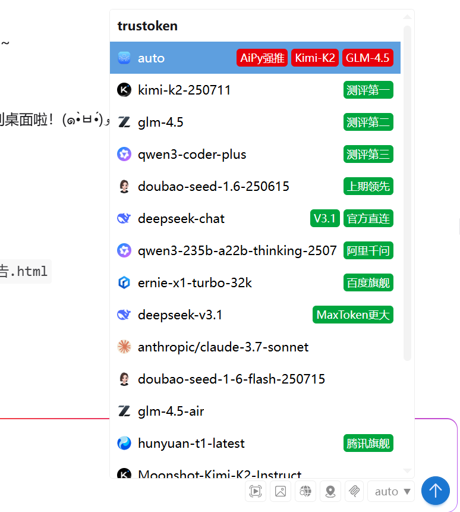
Task: Click the 测评第二 green badge
Action: point(368,122)
